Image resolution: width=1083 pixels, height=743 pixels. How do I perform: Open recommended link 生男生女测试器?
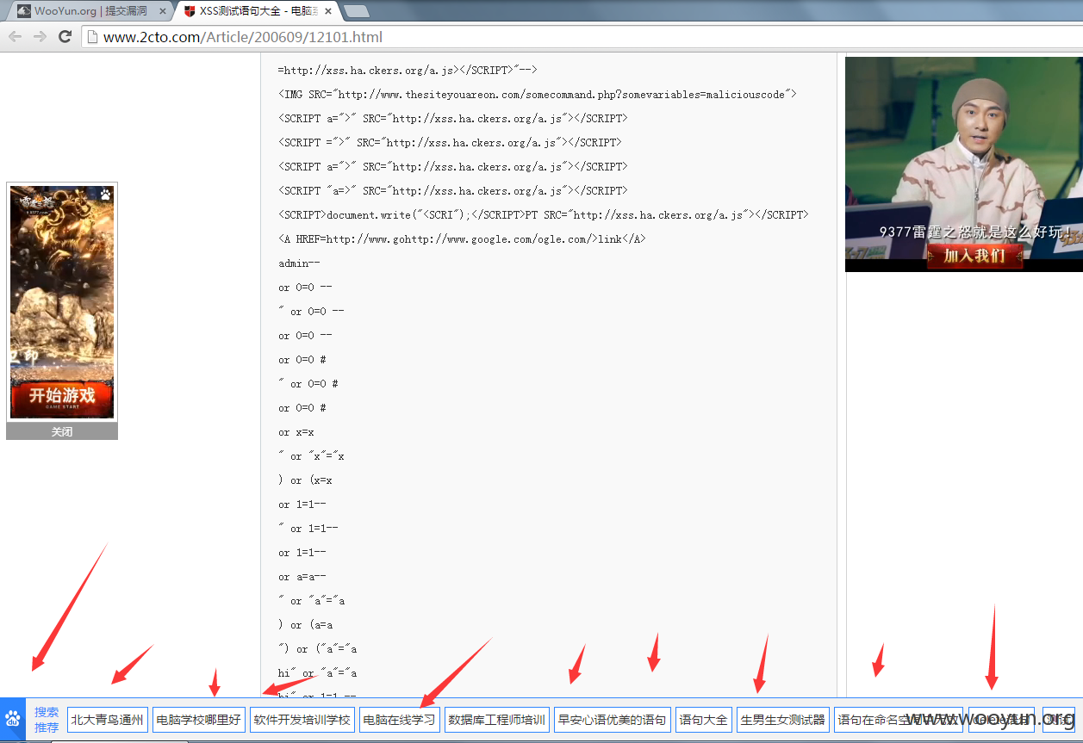783,720
